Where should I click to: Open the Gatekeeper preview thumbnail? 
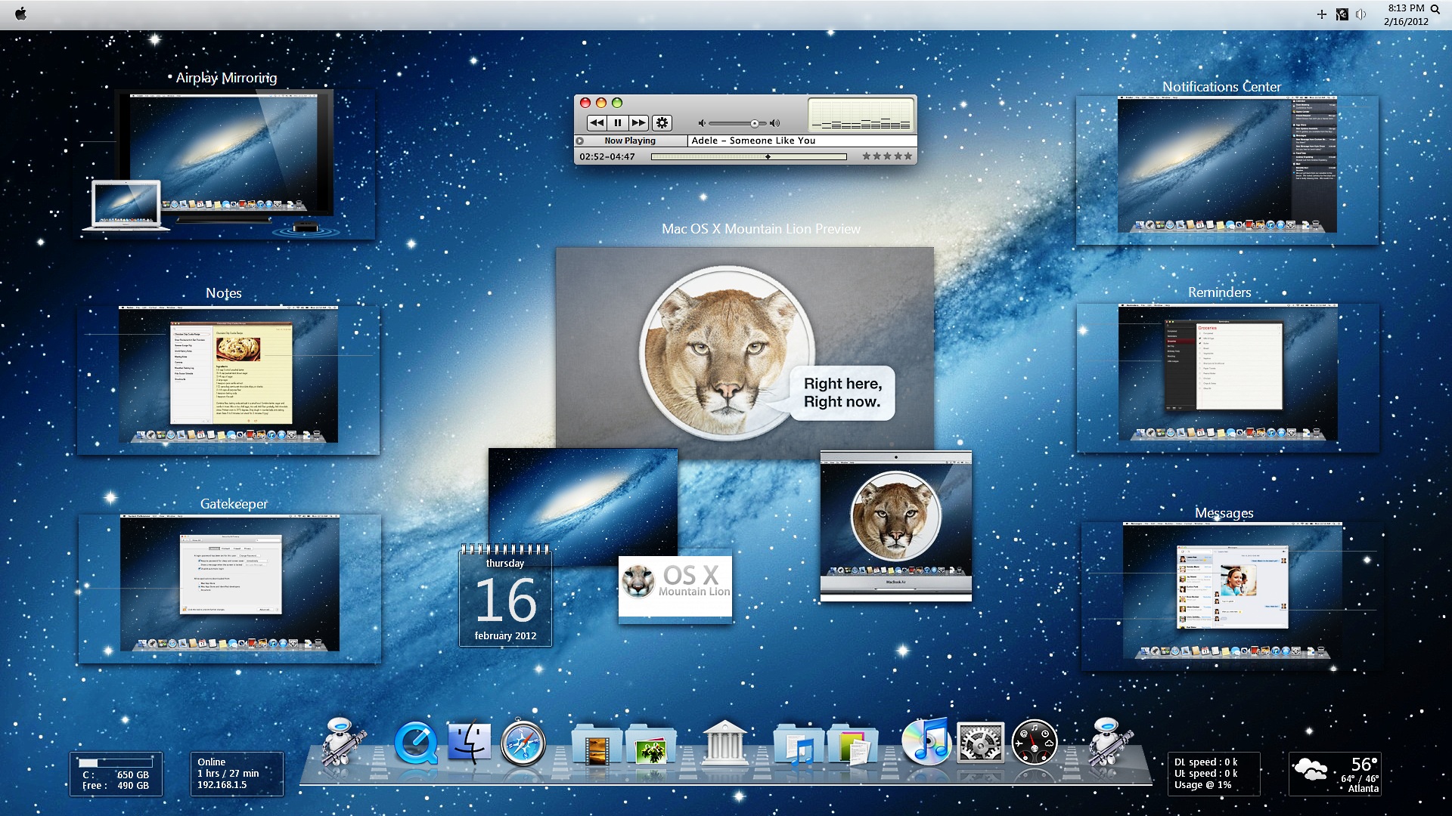point(229,589)
